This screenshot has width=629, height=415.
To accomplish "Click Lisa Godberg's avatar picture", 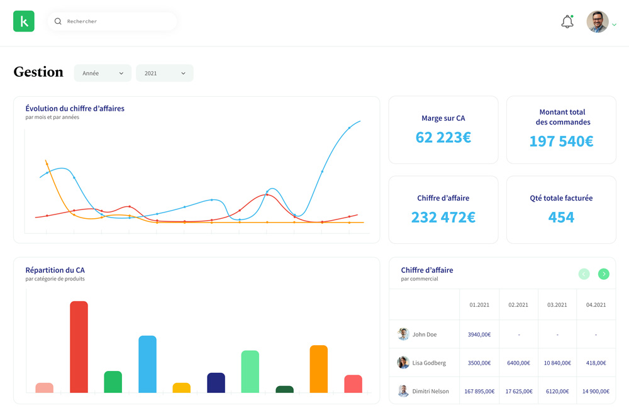I will pos(403,363).
